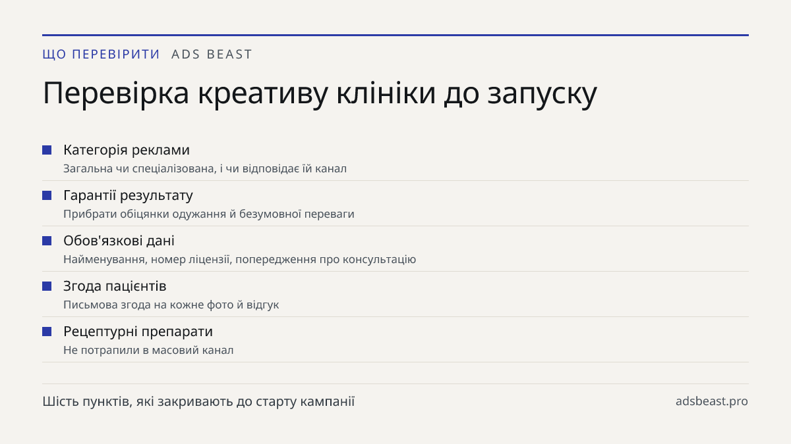
Task: Select the heading 'Категорія реклами'
Action: point(127,150)
